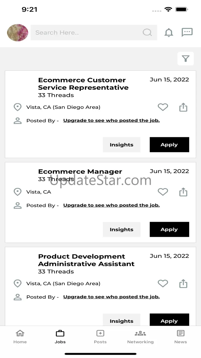Apply to Ecommerce Customer Service Representative job
Viewport: 201px width, 358px height.
[x=169, y=145]
